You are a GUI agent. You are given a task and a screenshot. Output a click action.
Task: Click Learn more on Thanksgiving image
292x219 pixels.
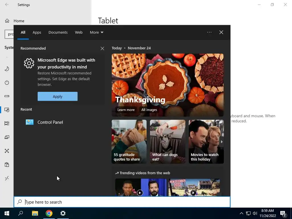[126, 110]
